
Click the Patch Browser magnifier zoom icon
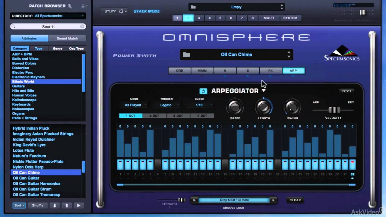(70, 6)
